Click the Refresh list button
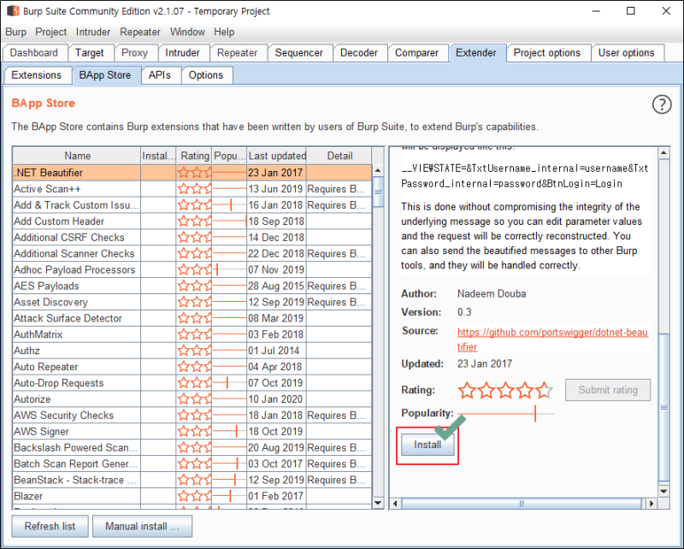Viewport: 684px width, 549px height. [50, 526]
